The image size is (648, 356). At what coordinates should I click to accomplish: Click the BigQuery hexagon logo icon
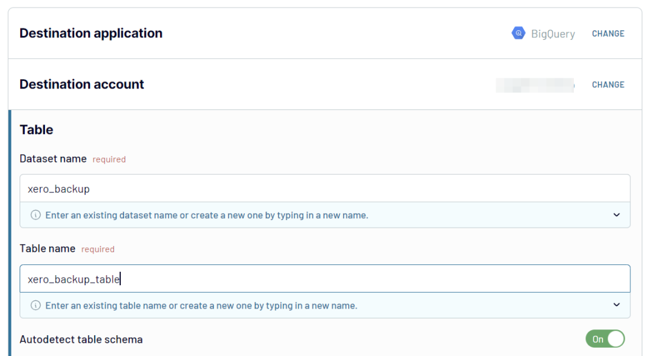tap(518, 33)
